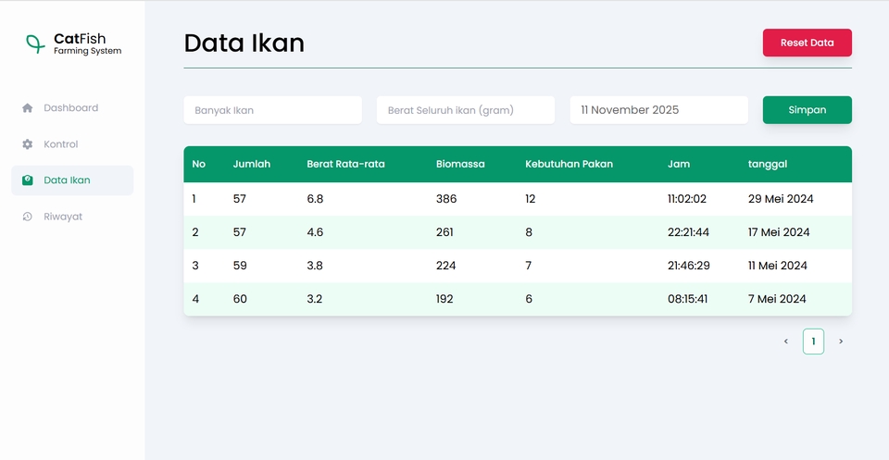Viewport: 889px width, 460px height.
Task: Click the Biomassa column header
Action: (460, 165)
